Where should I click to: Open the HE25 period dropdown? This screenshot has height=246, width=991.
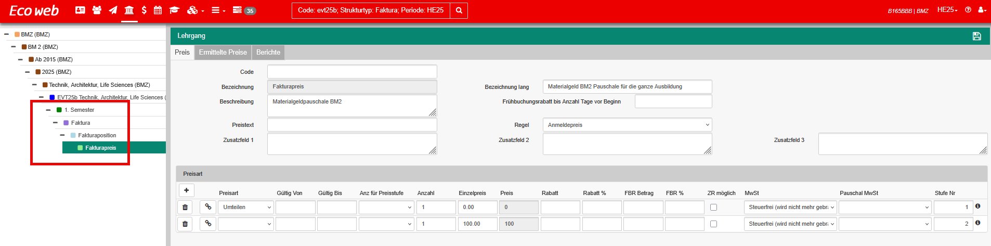point(947,10)
